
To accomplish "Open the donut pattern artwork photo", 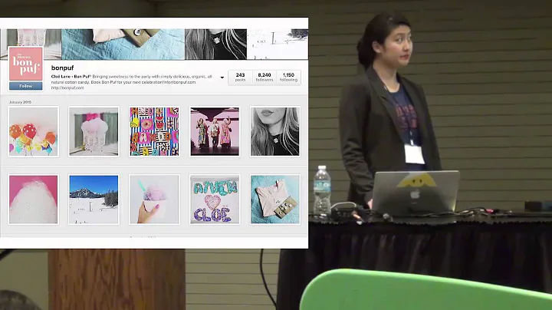I will click(x=154, y=131).
